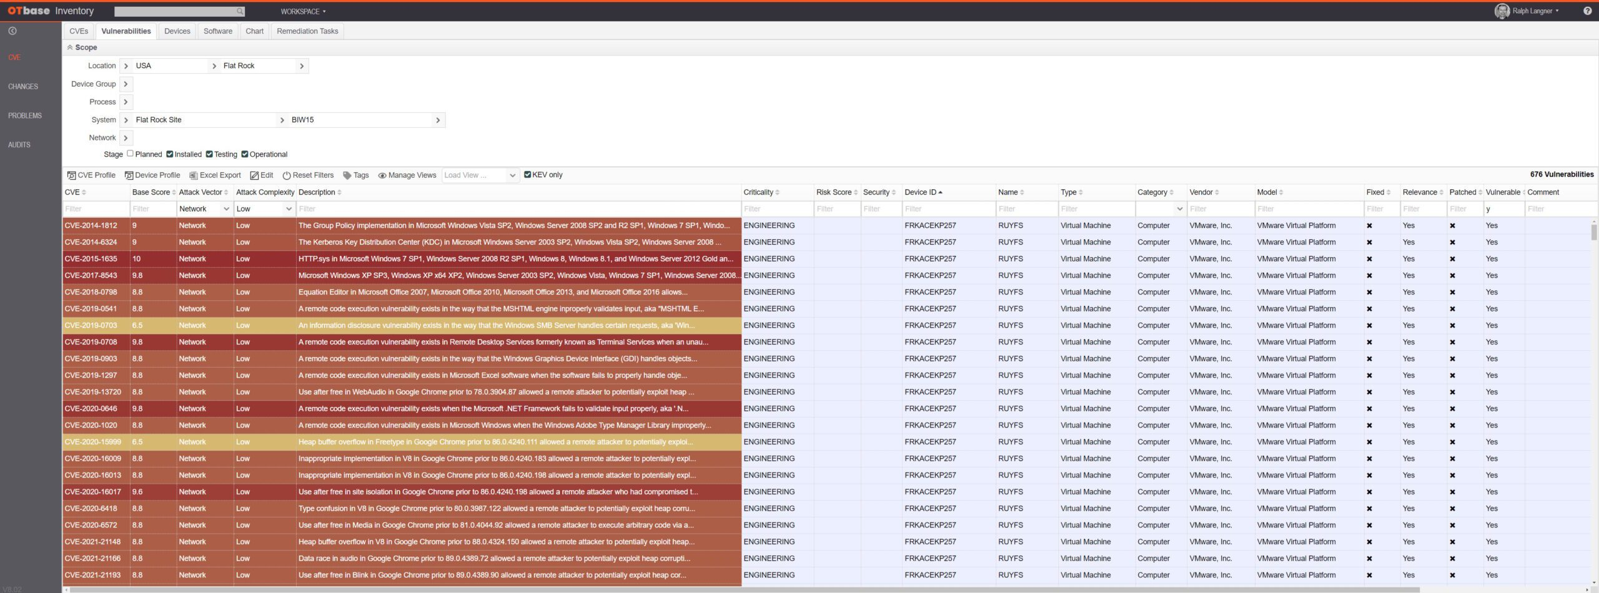Screen dimensions: 1599x593
Task: Open Manage Views with eye icon
Action: [382, 175]
